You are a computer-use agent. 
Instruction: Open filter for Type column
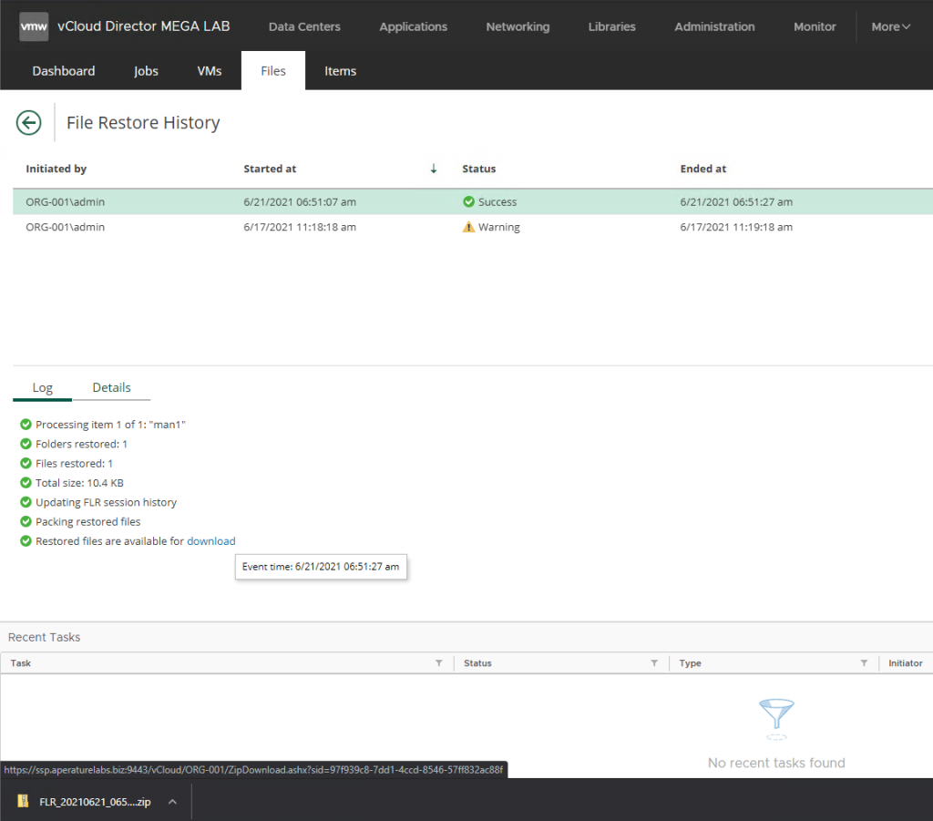(864, 662)
